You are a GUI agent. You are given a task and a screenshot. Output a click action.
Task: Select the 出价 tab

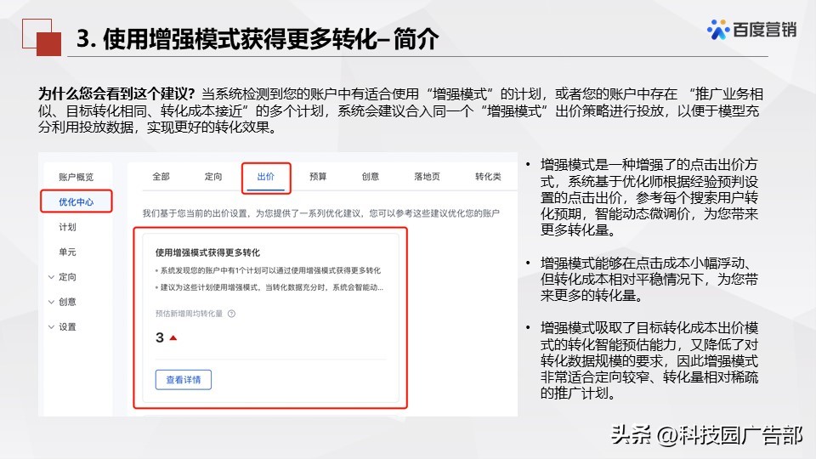tap(265, 177)
